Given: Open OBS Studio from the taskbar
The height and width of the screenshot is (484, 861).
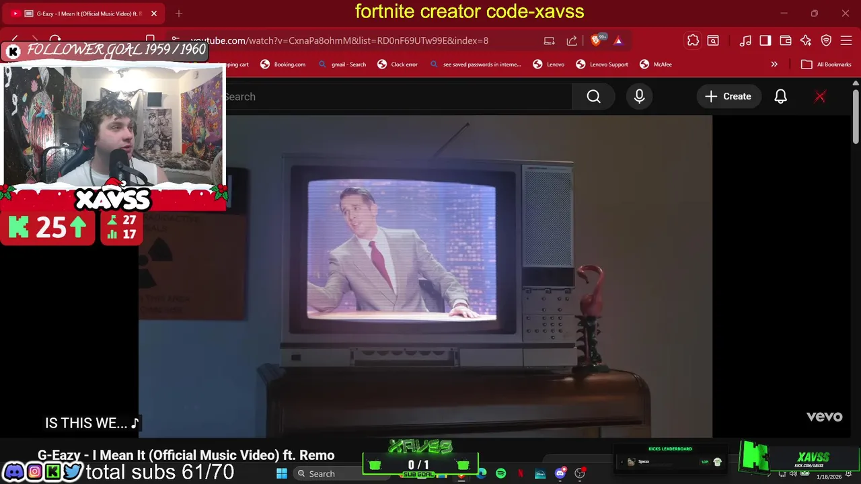Looking at the screenshot, I should pyautogui.click(x=580, y=474).
